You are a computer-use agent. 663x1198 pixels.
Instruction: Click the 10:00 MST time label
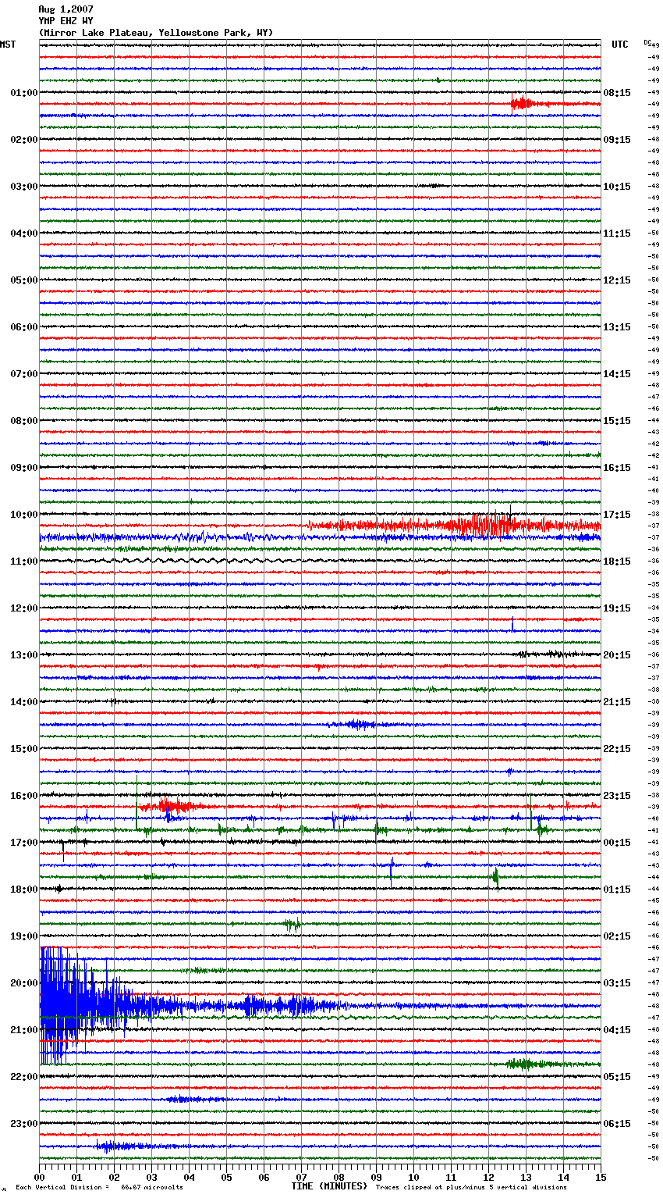click(x=23, y=515)
